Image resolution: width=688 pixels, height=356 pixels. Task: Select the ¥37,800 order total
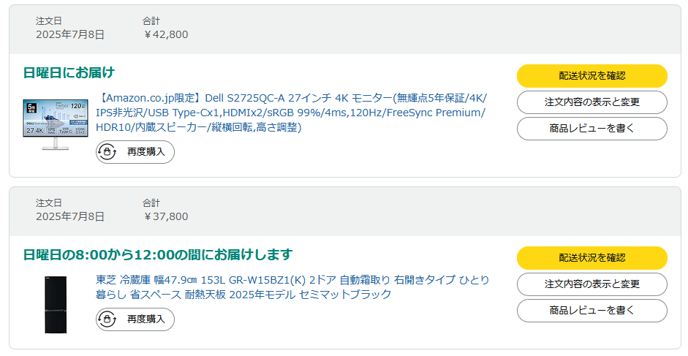point(165,216)
